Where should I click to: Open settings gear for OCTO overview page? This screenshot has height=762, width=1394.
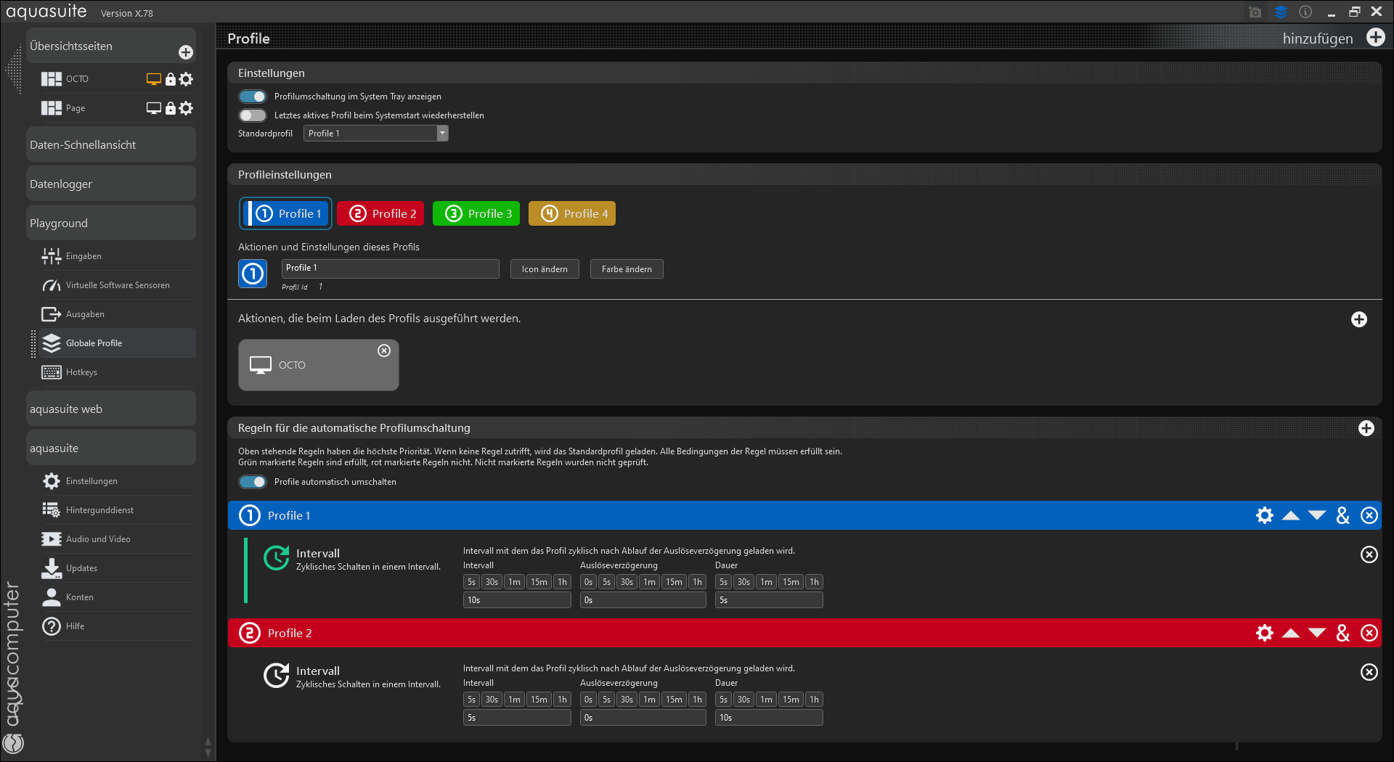(187, 79)
